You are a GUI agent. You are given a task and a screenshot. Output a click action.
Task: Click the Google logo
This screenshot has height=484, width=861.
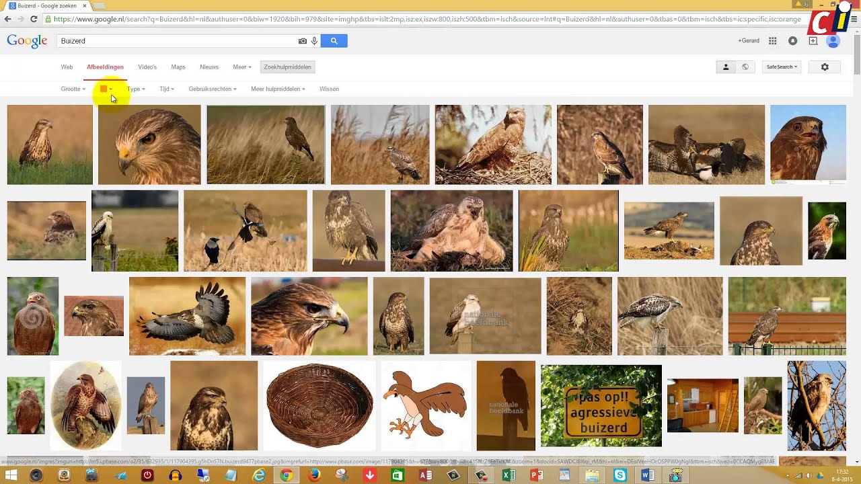[27, 41]
